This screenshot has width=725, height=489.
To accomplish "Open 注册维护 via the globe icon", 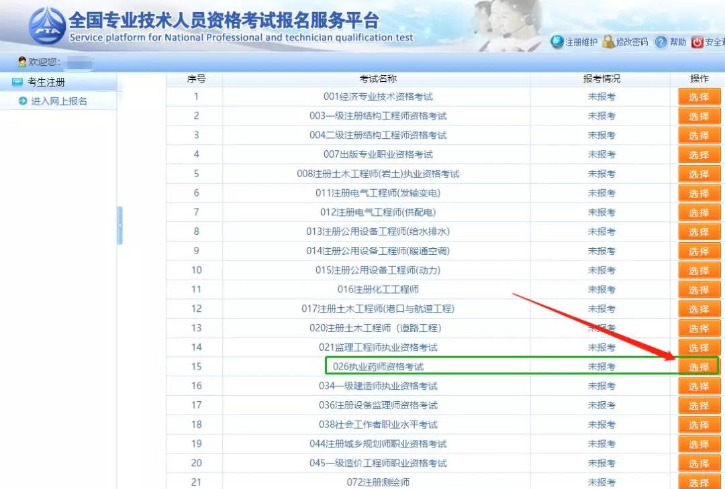I will pyautogui.click(x=557, y=42).
